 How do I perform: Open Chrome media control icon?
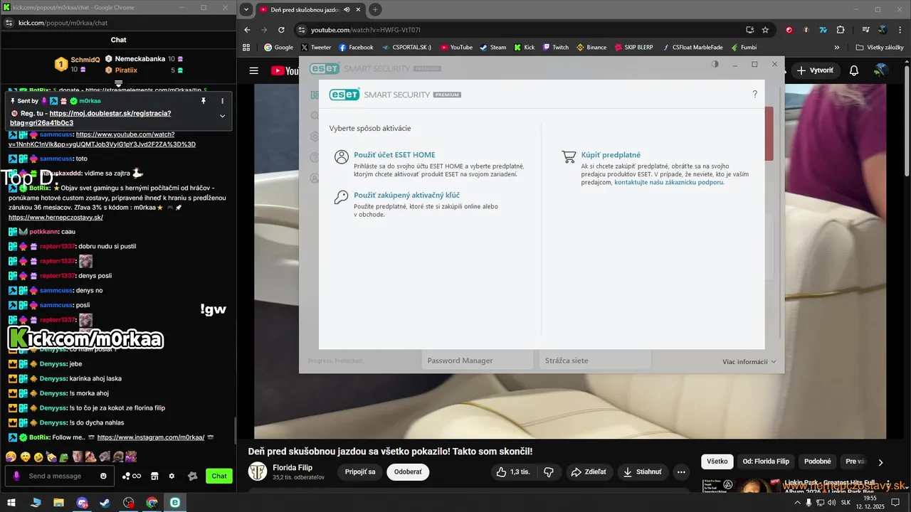coord(865,30)
